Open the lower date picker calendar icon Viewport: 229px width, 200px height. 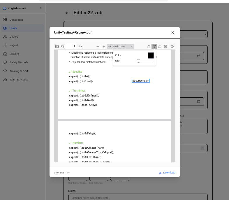[x=198, y=101]
